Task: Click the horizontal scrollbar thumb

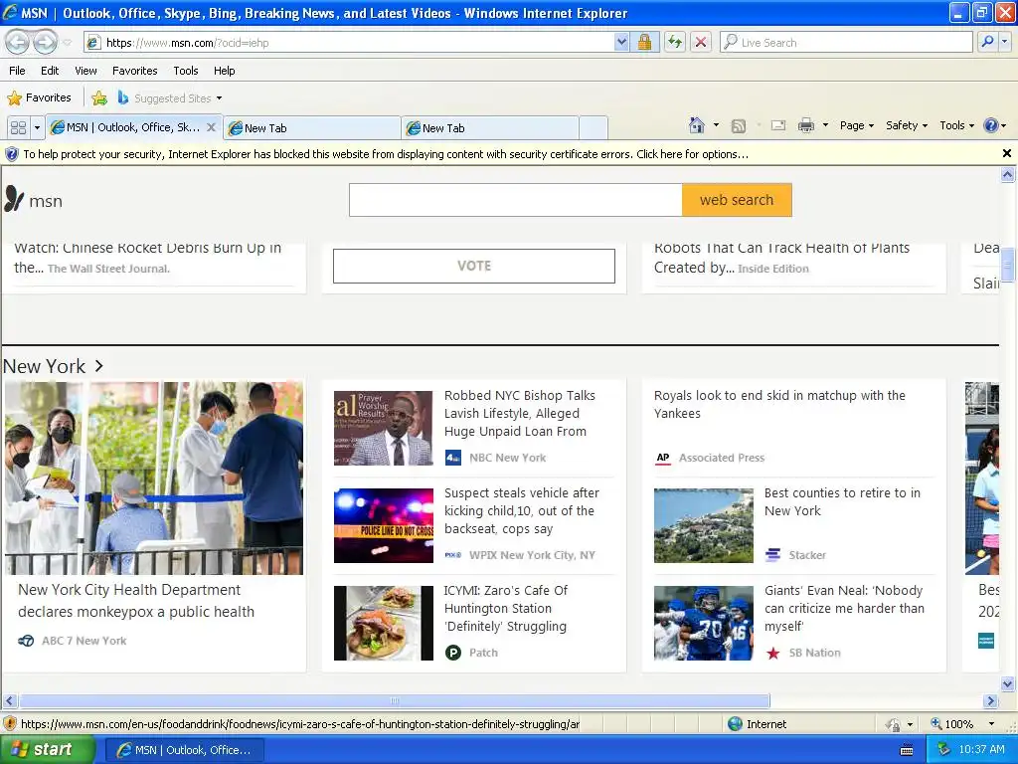Action: click(394, 701)
